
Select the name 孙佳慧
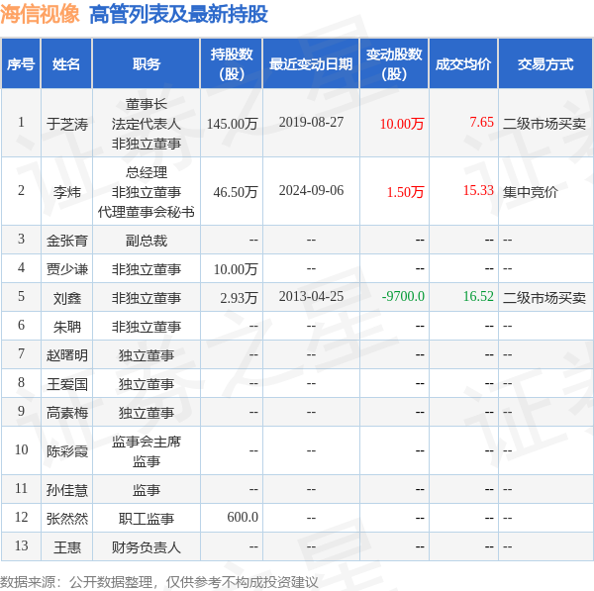[x=67, y=490]
